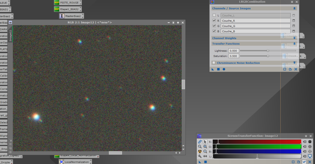Select source view for R channel

coord(294,21)
